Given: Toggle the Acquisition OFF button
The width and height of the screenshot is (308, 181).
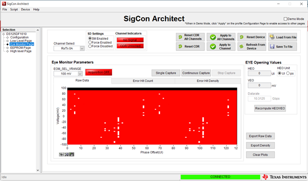Looking at the screenshot, I should [99, 72].
